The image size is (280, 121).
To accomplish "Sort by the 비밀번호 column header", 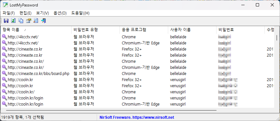I will click(240, 30).
